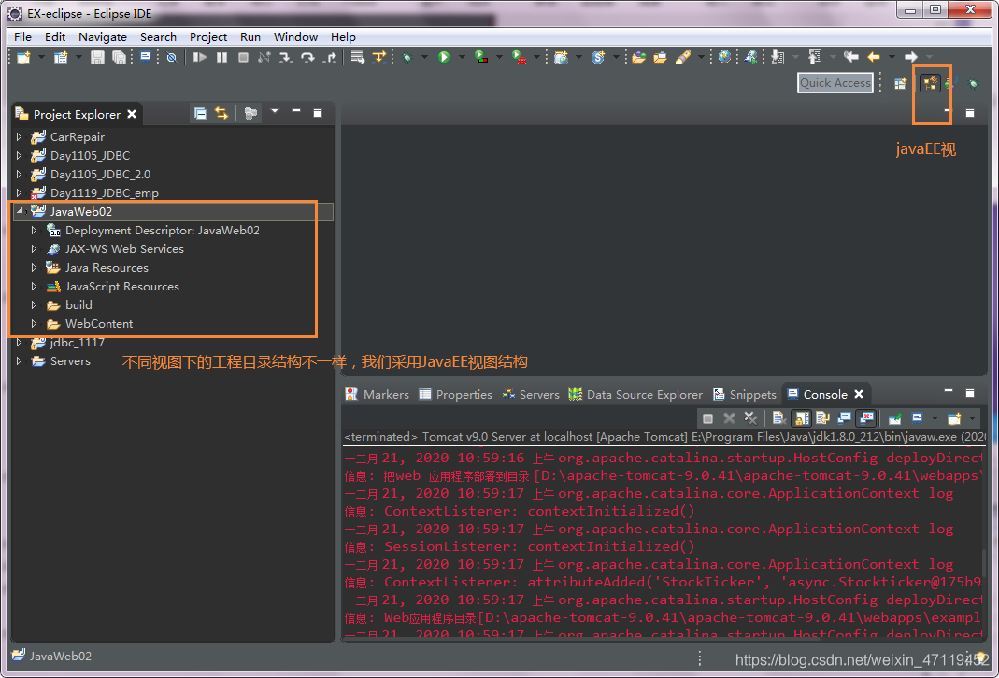Toggle Show Console on standard error change
The image size is (999, 678).
pos(866,418)
